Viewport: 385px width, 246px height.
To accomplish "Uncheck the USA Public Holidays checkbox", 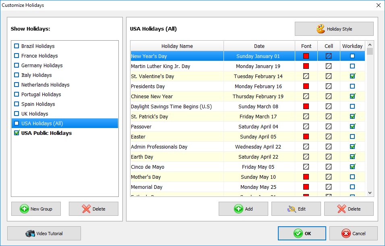I will [17, 133].
